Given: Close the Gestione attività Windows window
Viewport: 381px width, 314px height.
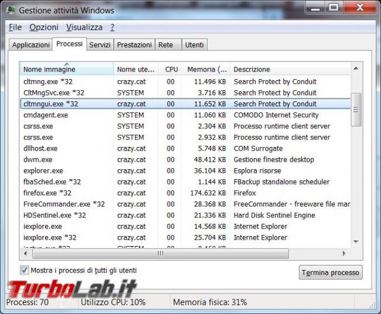Looking at the screenshot, I should coord(360,8).
